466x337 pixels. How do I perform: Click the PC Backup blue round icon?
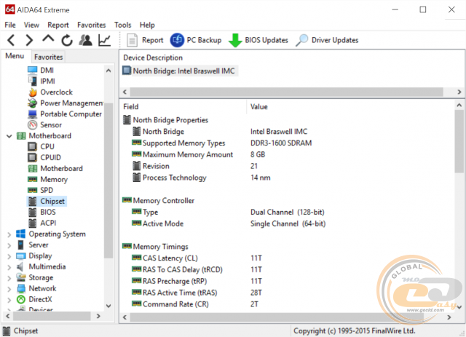(x=177, y=40)
